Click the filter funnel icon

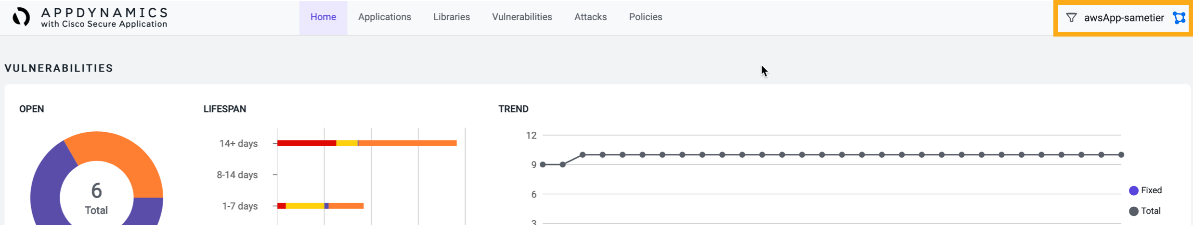[1071, 18]
